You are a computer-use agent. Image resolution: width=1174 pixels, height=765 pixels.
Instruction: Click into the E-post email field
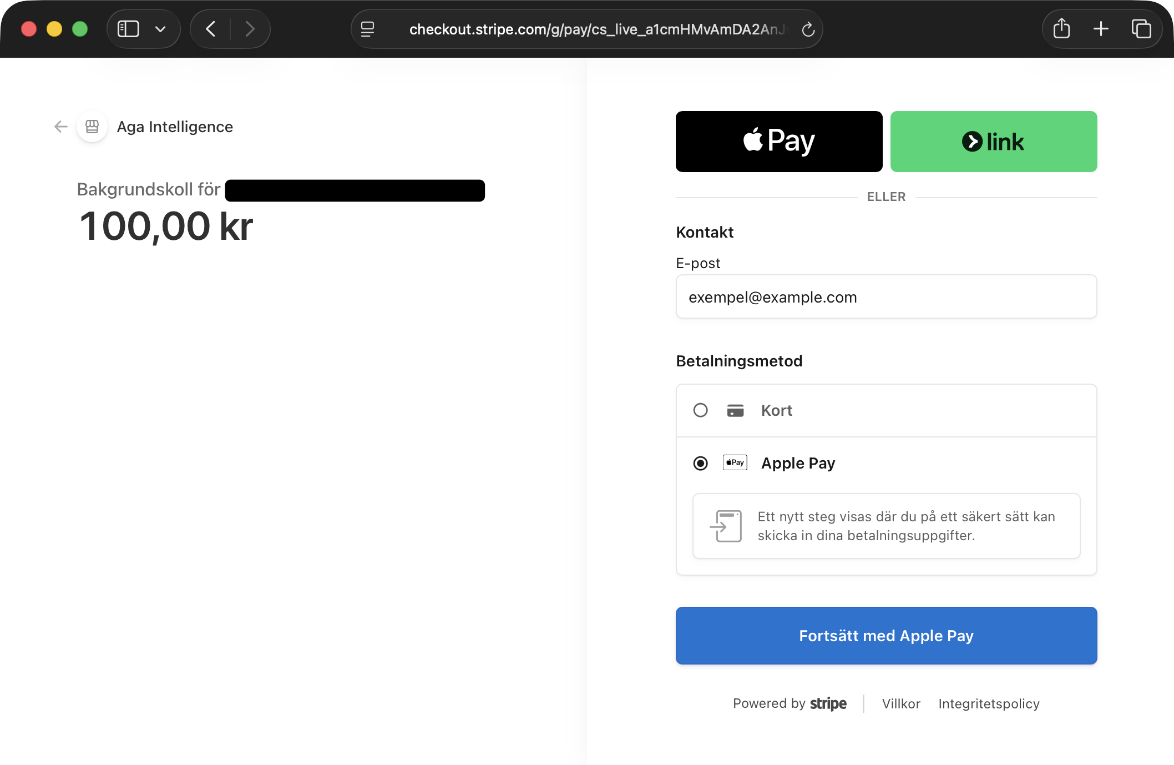[886, 297]
